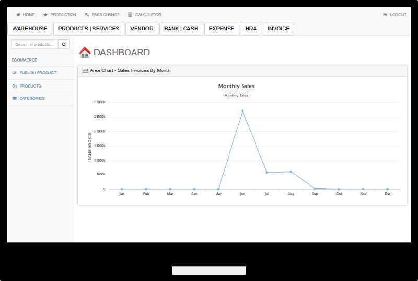Screen dimensions: 418x281
Task: Click the June peak data point
Action: click(242, 111)
